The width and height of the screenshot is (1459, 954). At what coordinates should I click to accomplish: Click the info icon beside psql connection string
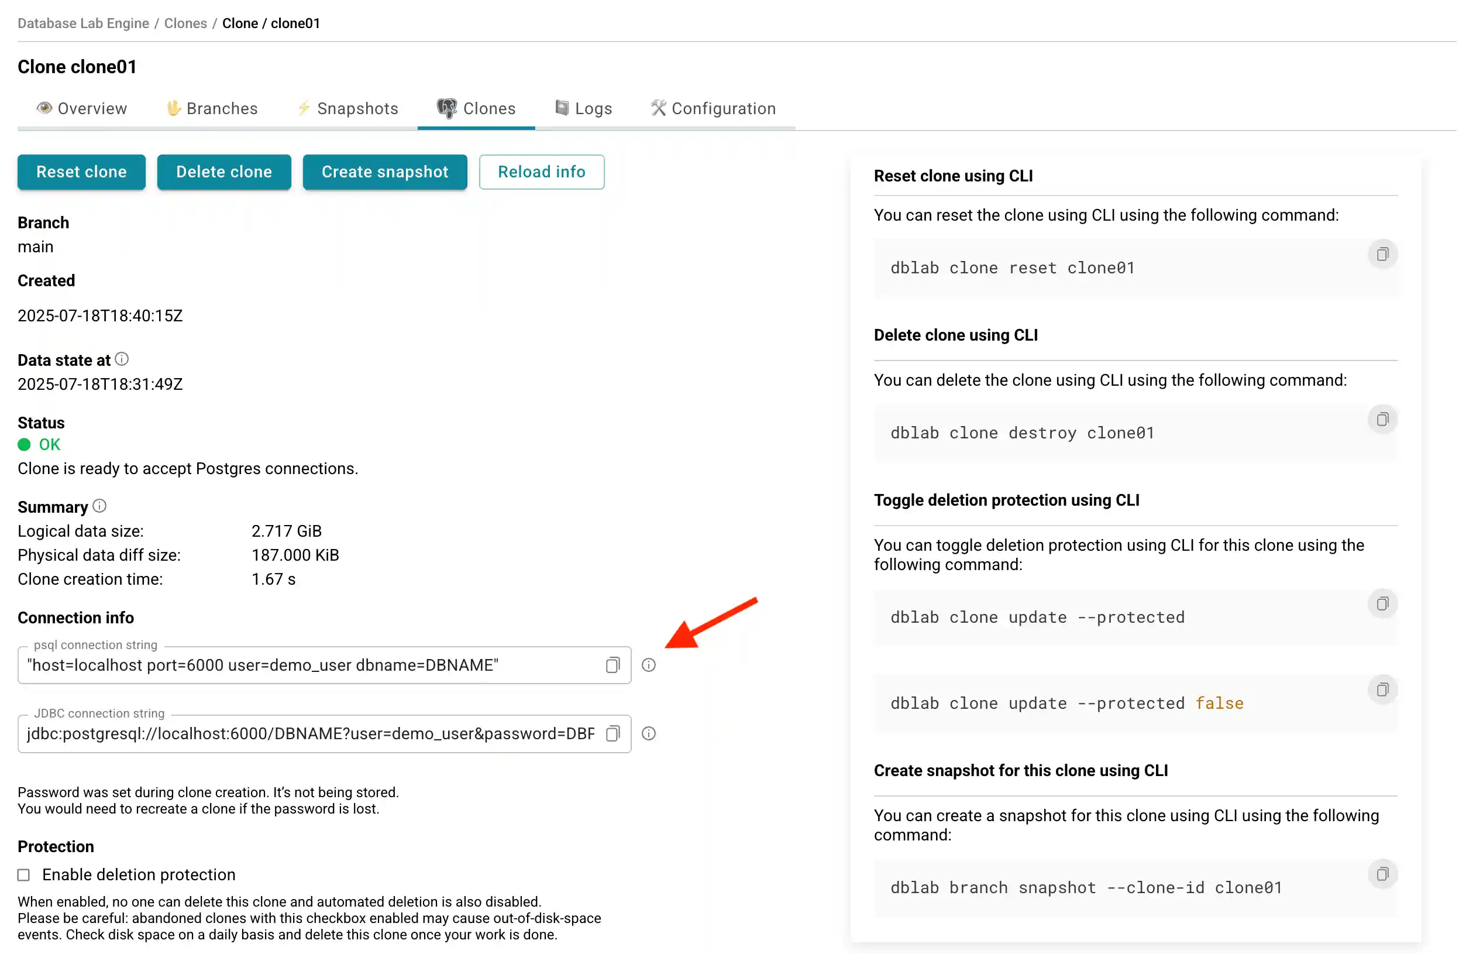pyautogui.click(x=648, y=665)
